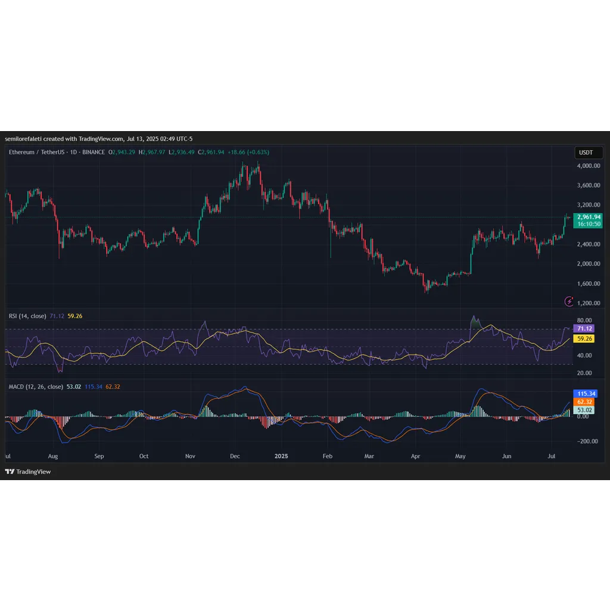Click the Jul label at the time axis's right end
This screenshot has height=610, width=610.
coord(551,456)
